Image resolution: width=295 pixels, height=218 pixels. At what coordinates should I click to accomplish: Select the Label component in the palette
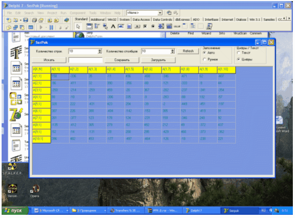[x=113, y=26]
